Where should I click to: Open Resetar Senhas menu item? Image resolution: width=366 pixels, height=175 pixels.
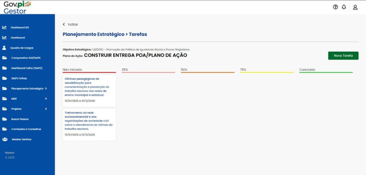click(21, 139)
